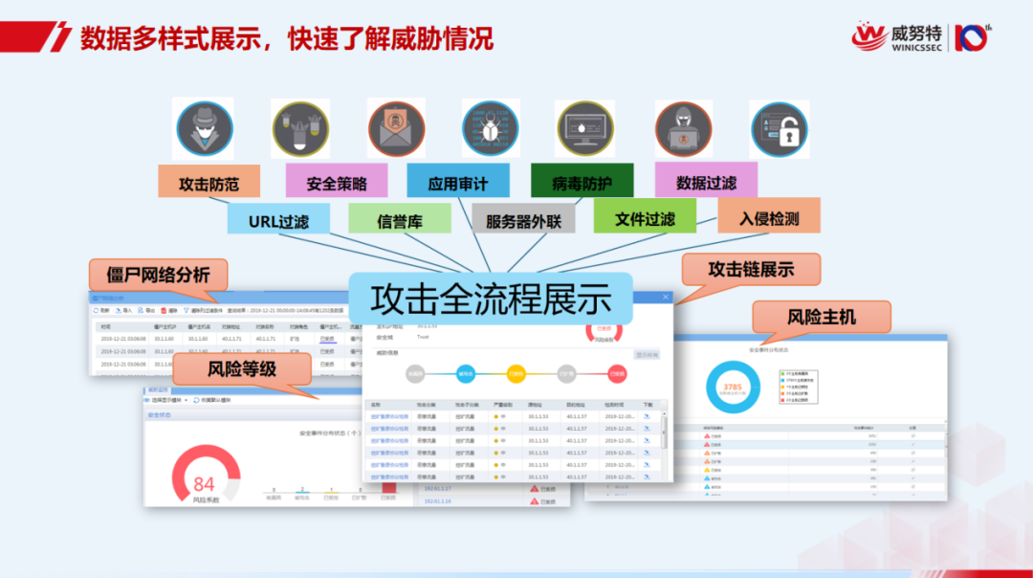Viewport: 1033px width, 578px height.
Task: Click the skull envelope malicious mail icon
Action: pyautogui.click(x=397, y=128)
